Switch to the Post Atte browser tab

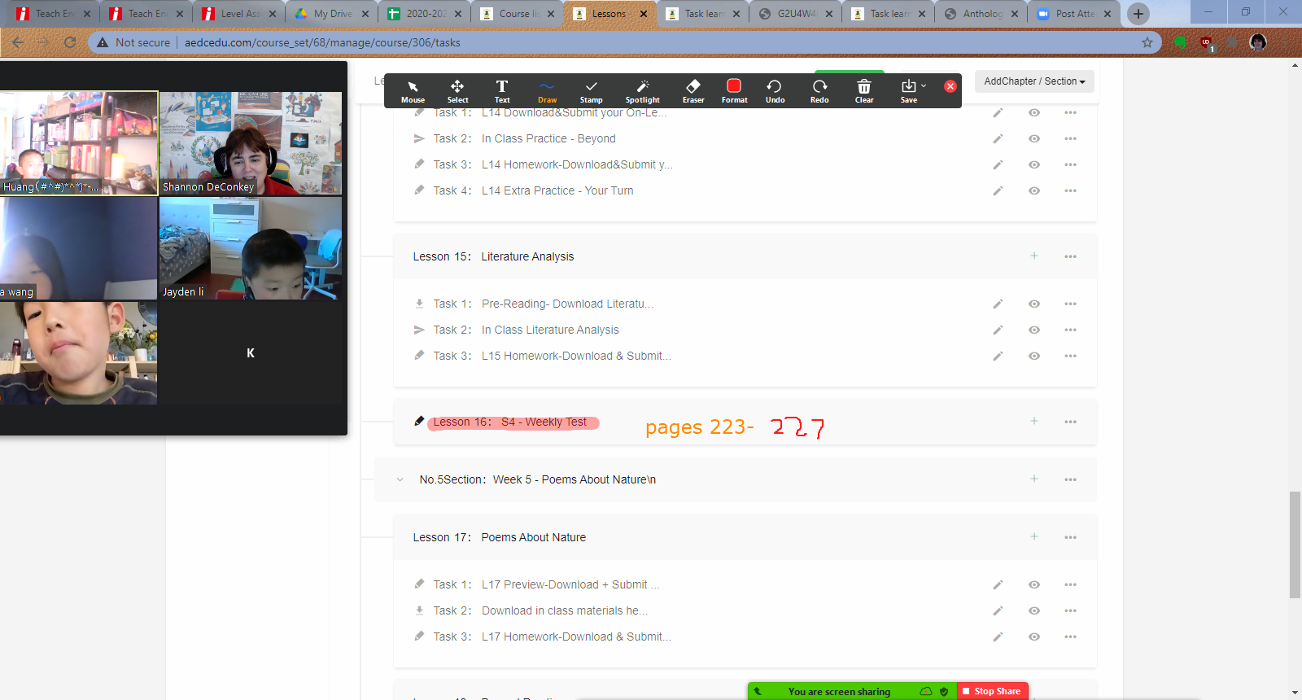[1074, 14]
